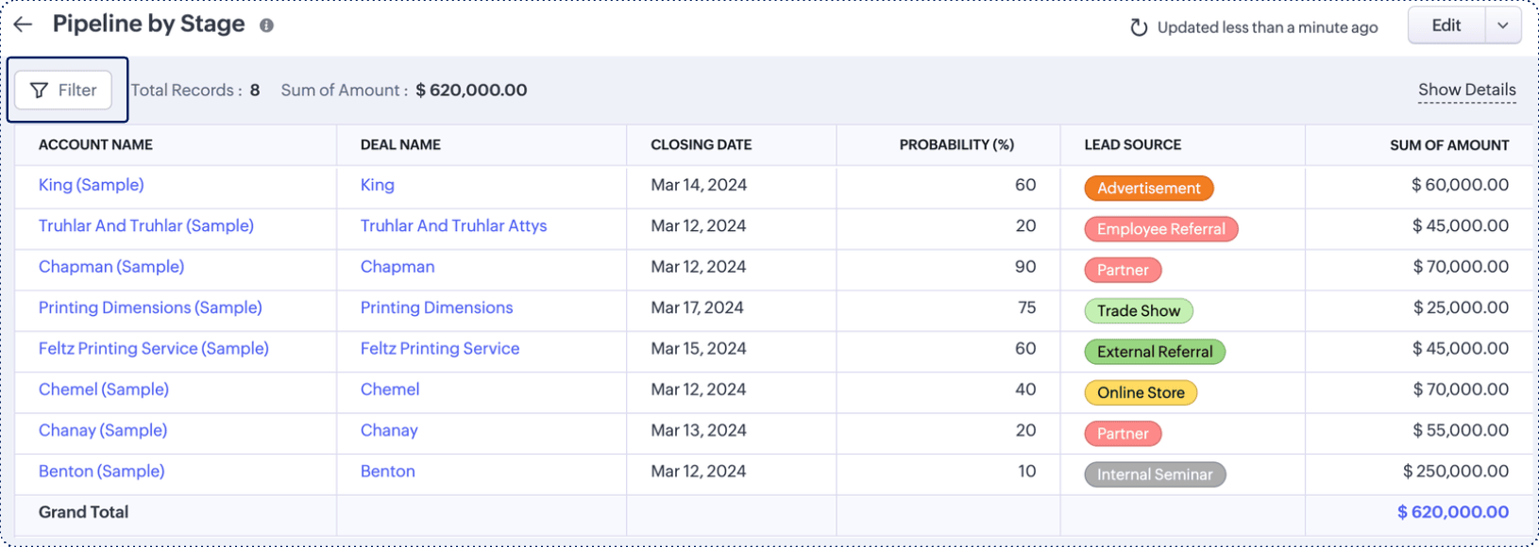Click the Sum of Amount column header
Screen dimensions: 1539x547
[1448, 145]
